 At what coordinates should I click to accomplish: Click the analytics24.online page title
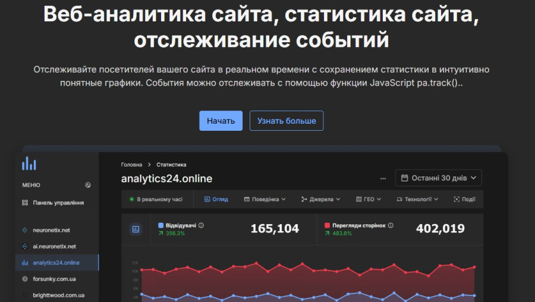[x=166, y=178]
